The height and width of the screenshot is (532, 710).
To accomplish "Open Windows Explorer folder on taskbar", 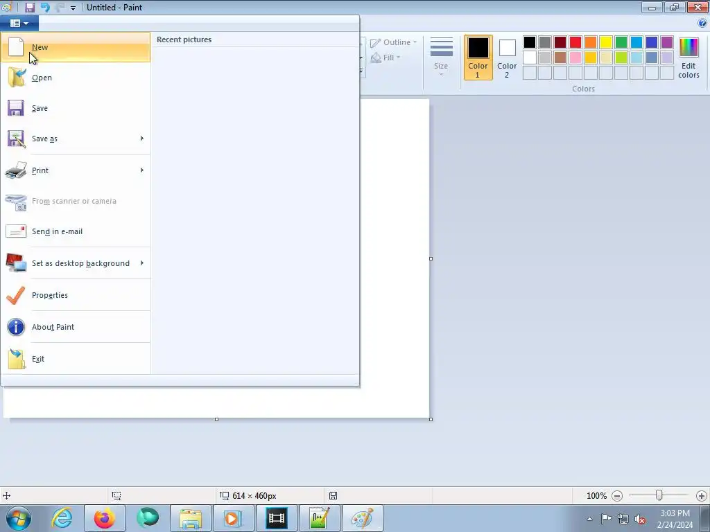I will click(191, 518).
